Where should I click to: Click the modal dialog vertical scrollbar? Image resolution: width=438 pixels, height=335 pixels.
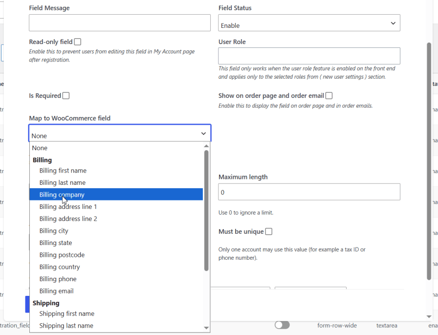click(x=429, y=161)
